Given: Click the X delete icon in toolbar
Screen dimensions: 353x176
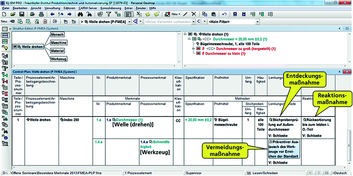Looking at the screenshot, I should pyautogui.click(x=194, y=14).
